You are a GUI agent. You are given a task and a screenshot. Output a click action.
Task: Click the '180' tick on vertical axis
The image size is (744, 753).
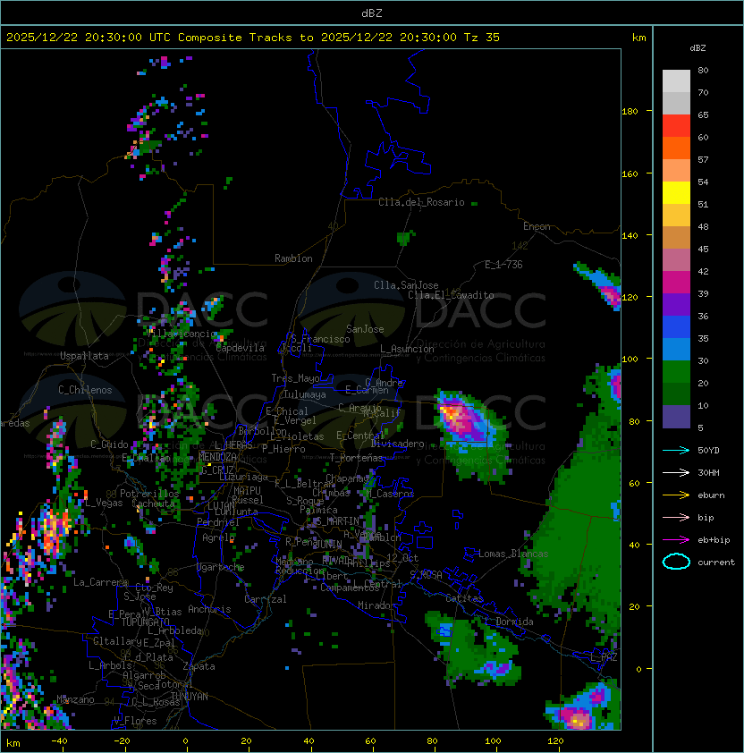(x=630, y=112)
